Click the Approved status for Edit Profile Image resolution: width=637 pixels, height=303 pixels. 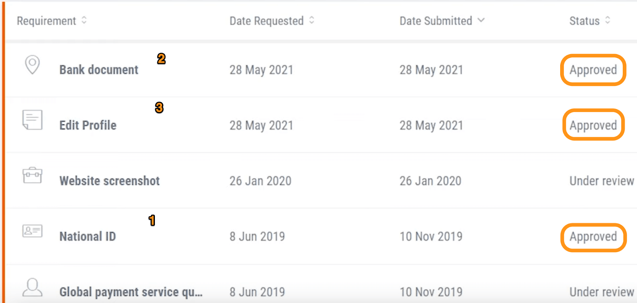point(593,125)
